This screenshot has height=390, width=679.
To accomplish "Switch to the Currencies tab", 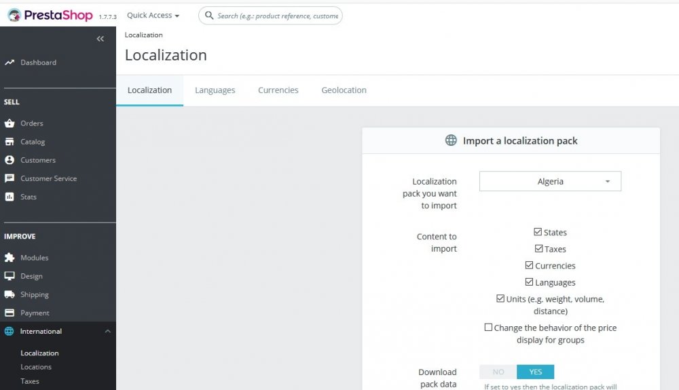I will click(x=278, y=90).
